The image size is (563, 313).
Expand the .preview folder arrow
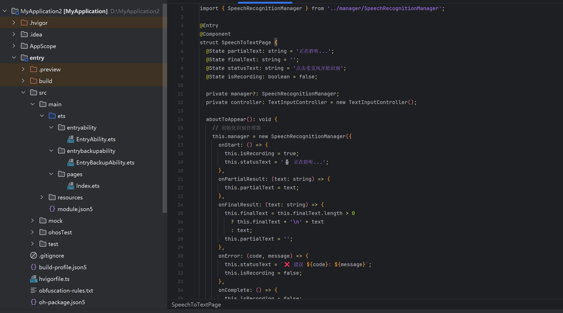23,69
